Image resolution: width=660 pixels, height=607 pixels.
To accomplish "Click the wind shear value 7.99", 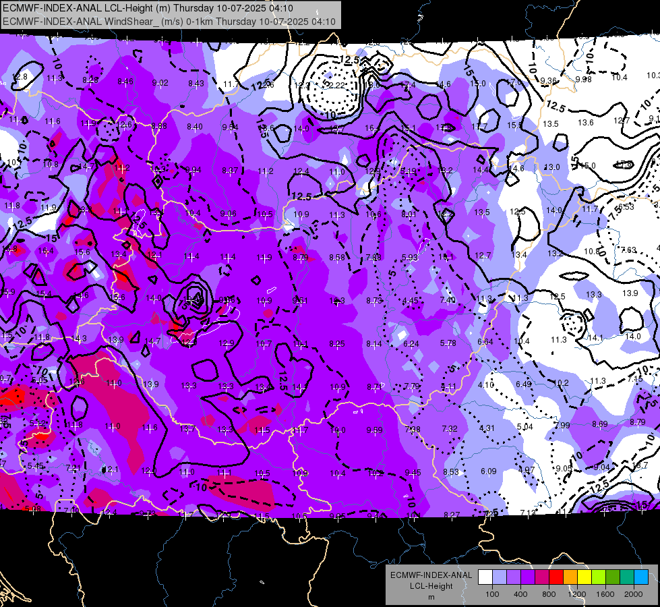I will 562,426.
